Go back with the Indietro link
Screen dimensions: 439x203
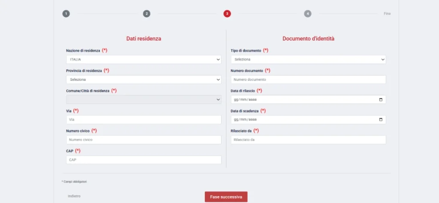click(x=74, y=196)
